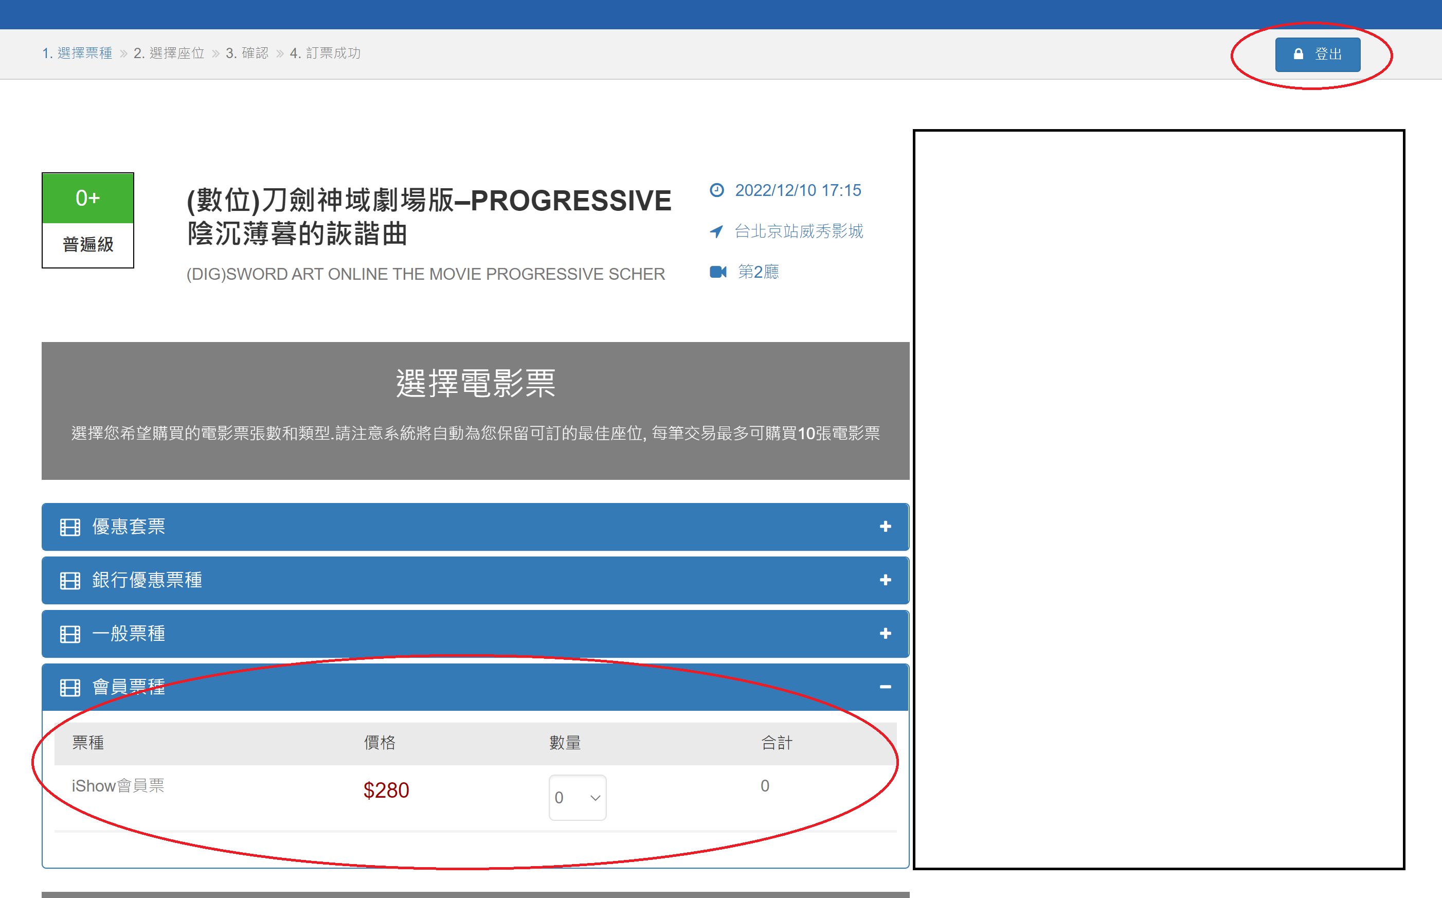Screen dimensions: 1442x898
Task: Click the clock icon by showtime
Action: pyautogui.click(x=716, y=190)
